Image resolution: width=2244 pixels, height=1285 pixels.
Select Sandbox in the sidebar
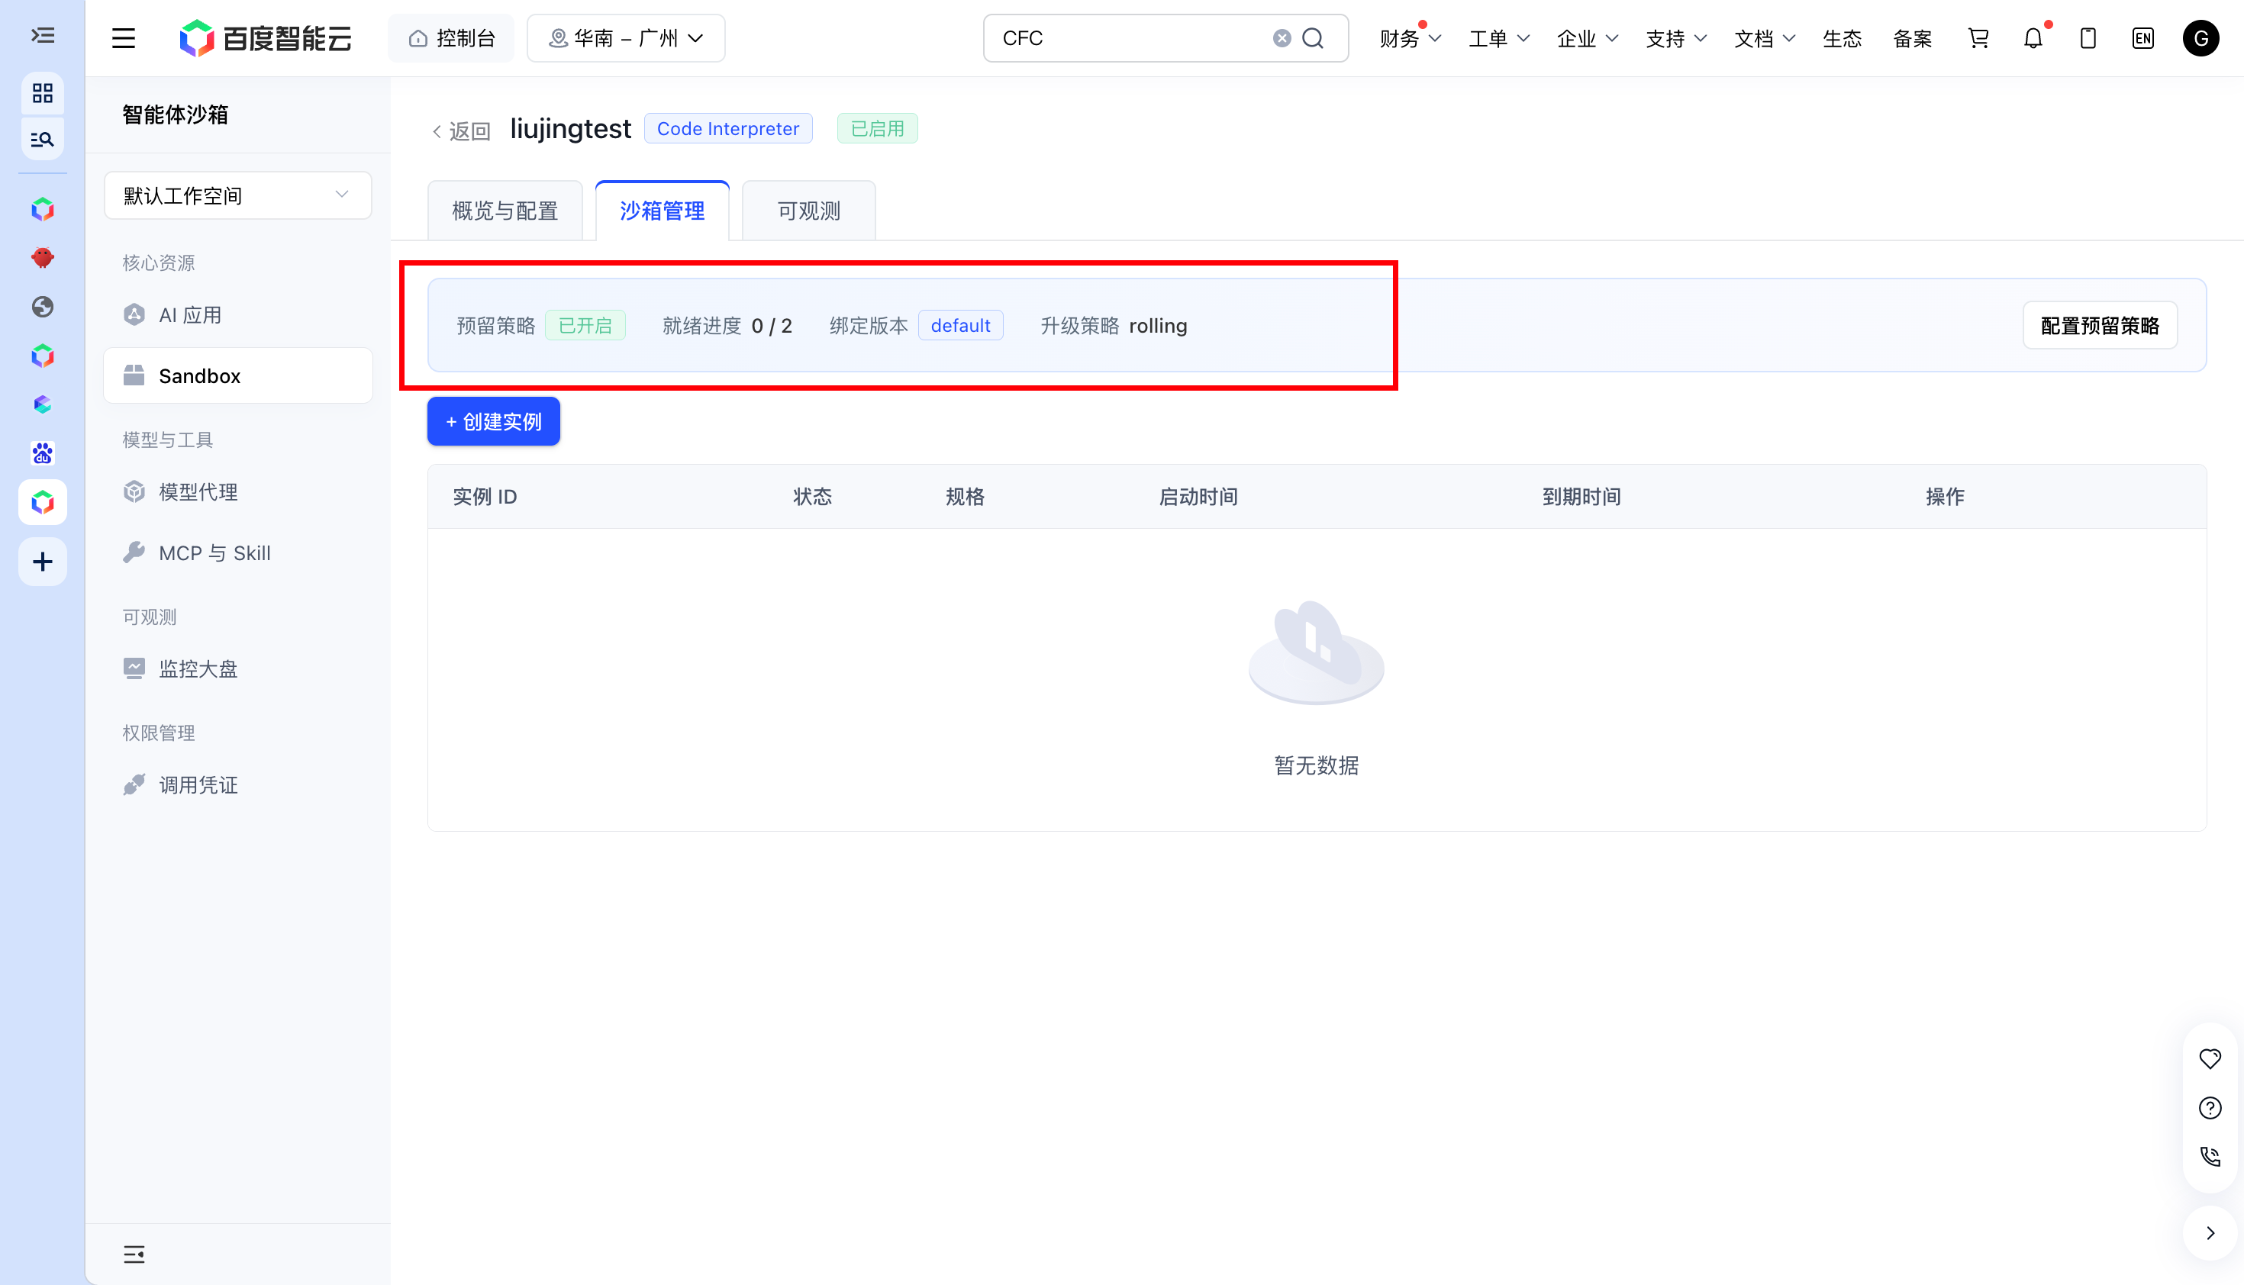click(x=237, y=376)
